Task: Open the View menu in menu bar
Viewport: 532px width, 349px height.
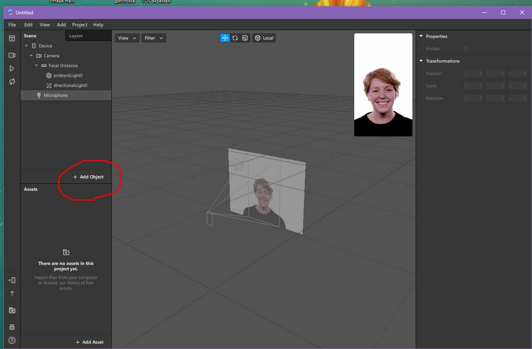Action: tap(45, 25)
